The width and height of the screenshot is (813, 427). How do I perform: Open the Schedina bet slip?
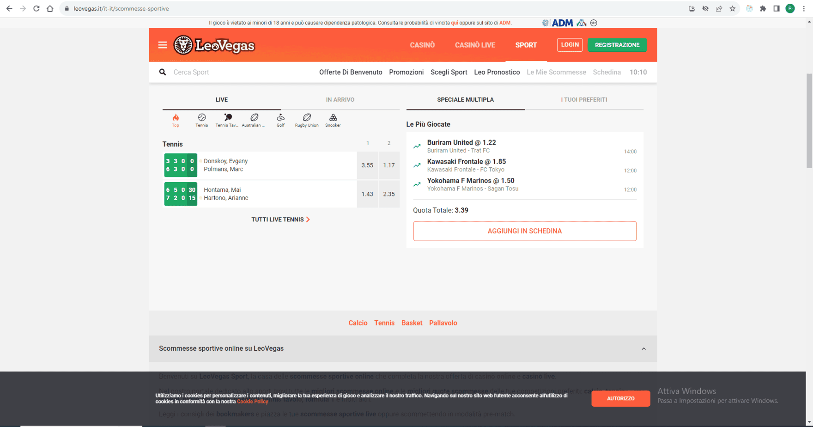point(607,72)
